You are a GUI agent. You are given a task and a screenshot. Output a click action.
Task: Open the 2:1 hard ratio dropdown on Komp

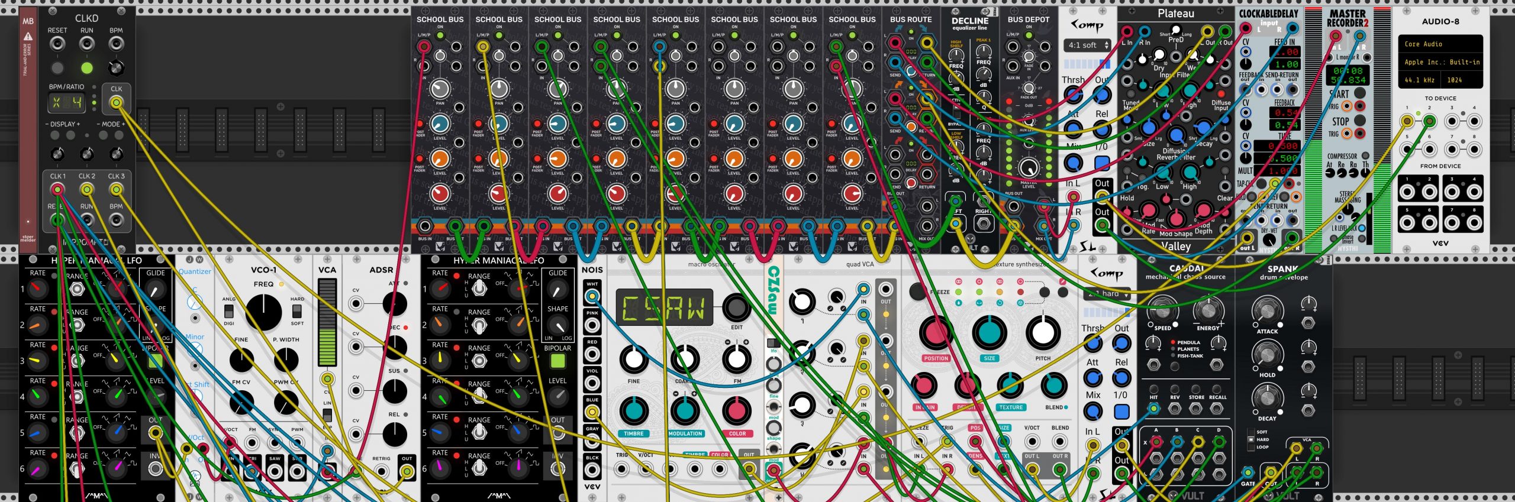click(1107, 294)
